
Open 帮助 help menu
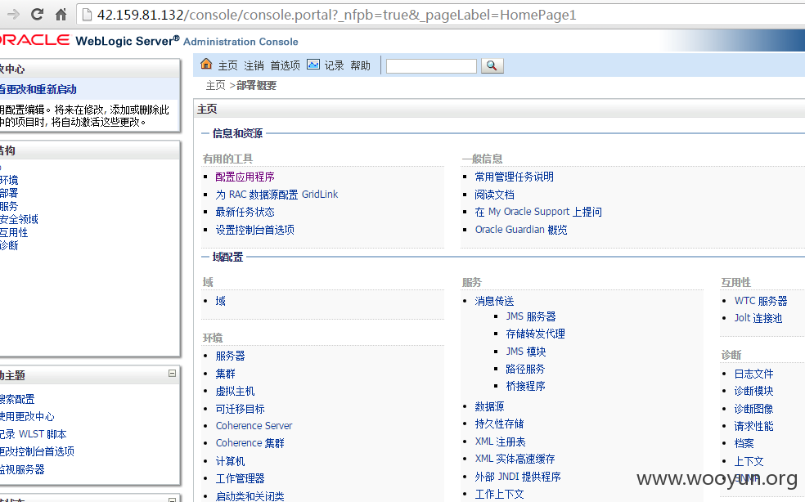coord(360,65)
